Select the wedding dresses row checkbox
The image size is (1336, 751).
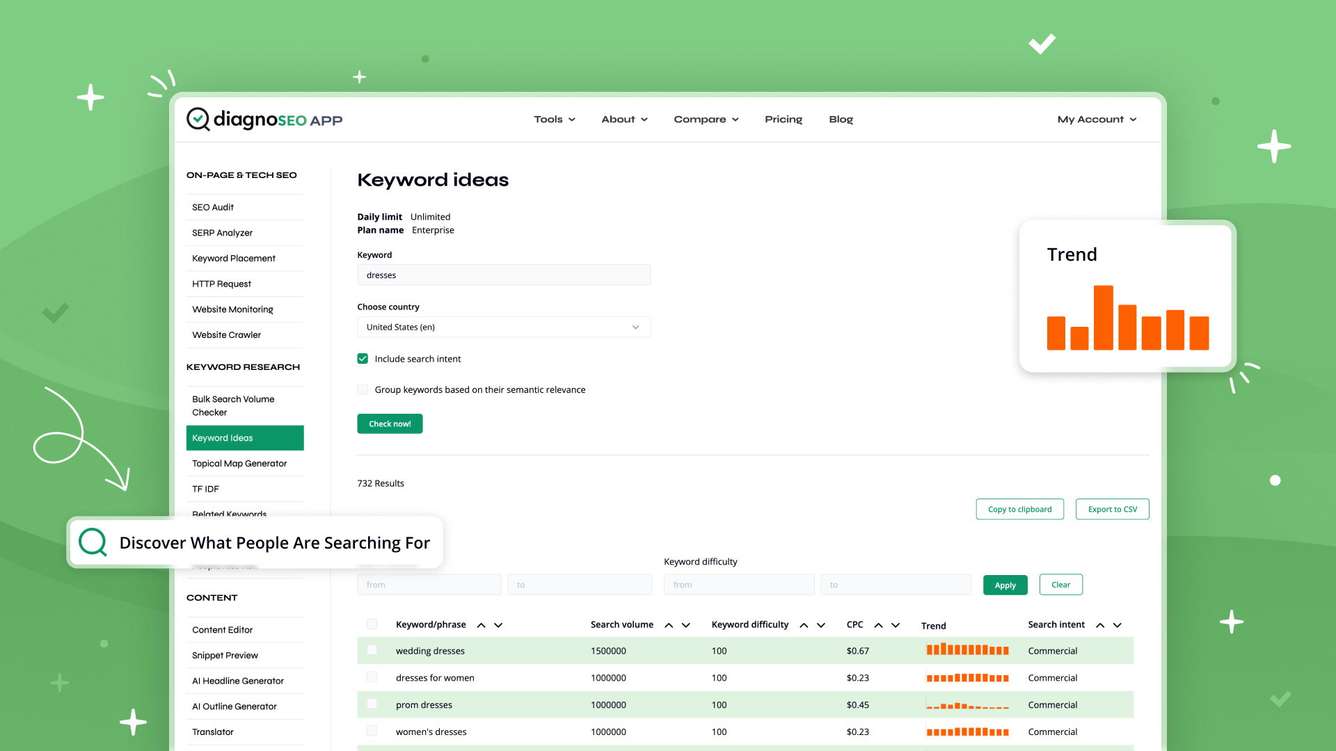click(x=371, y=650)
